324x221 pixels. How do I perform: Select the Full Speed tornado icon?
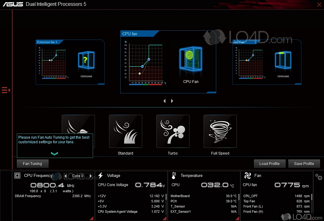220,131
